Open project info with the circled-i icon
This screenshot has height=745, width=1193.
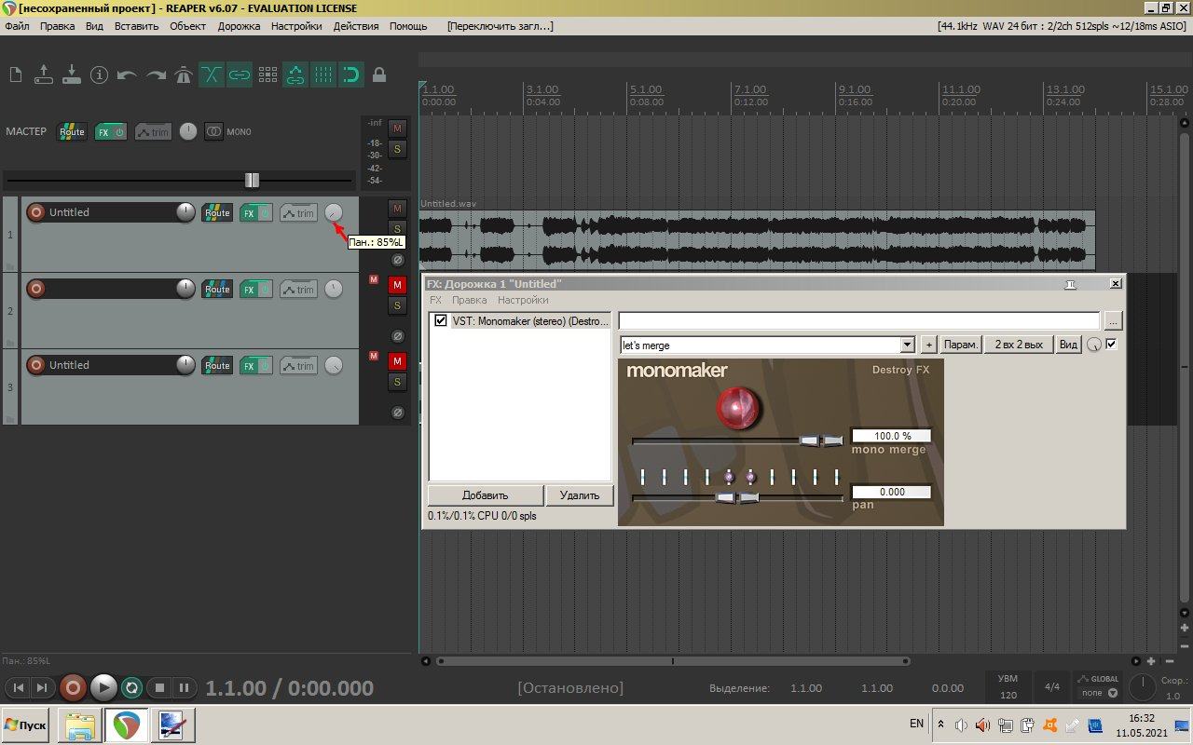100,74
